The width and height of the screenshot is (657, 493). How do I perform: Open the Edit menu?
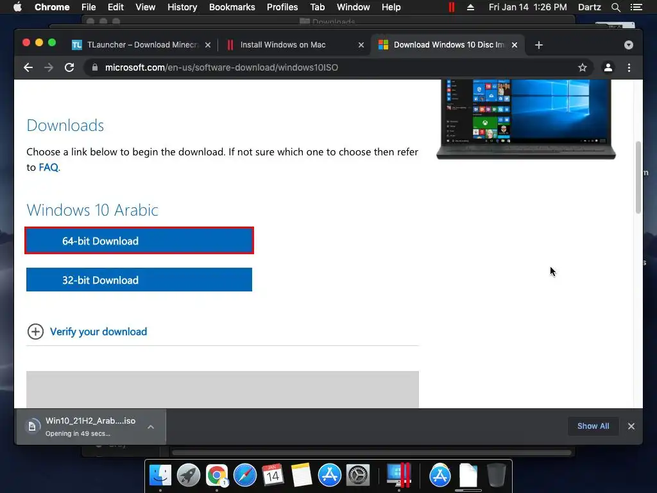click(x=115, y=7)
